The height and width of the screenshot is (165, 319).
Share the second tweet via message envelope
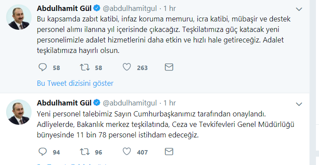pyautogui.click(x=169, y=151)
